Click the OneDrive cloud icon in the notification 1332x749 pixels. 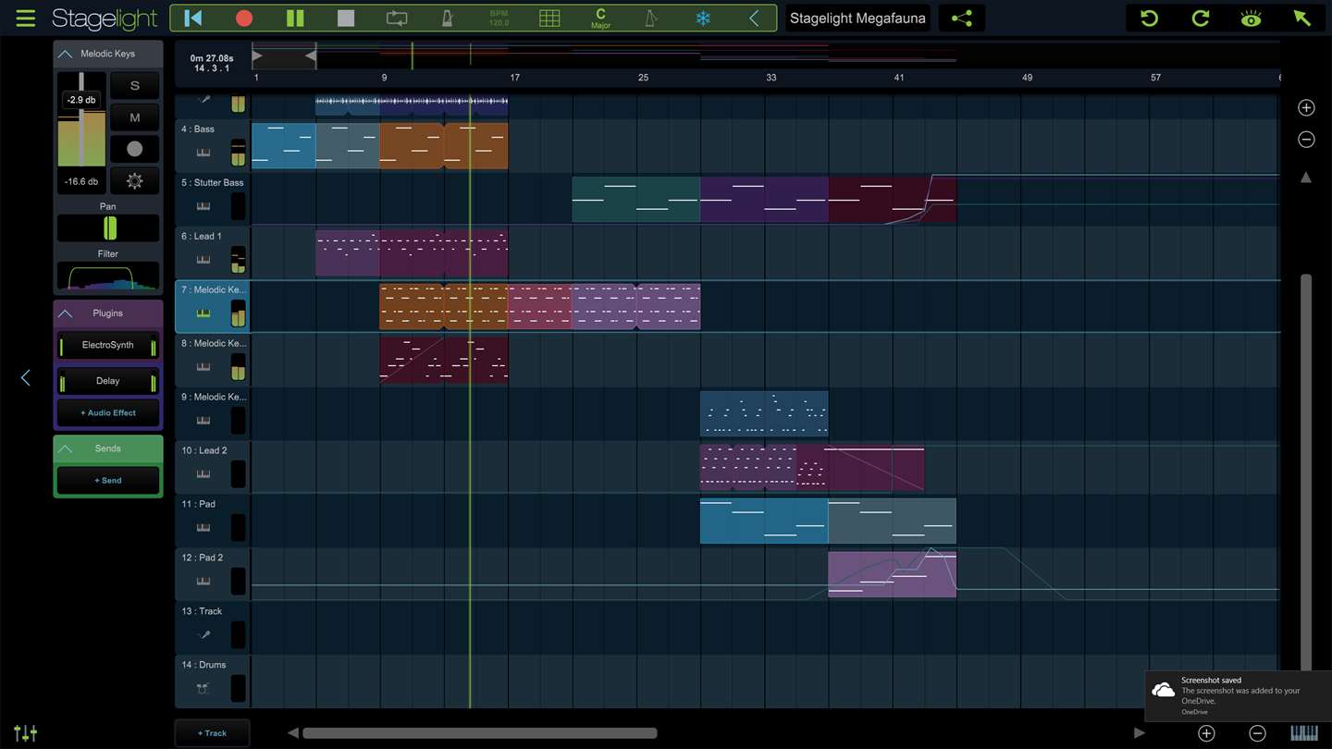(x=1164, y=691)
